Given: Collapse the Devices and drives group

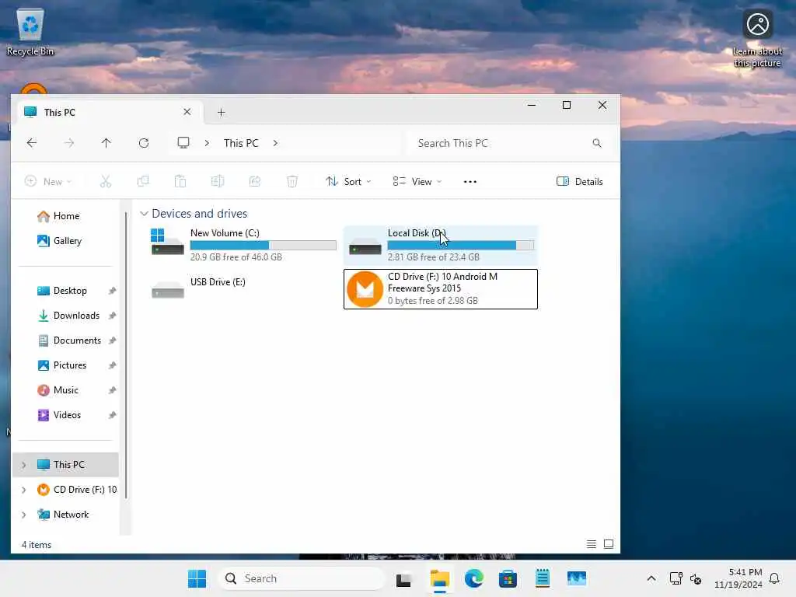Looking at the screenshot, I should (144, 214).
